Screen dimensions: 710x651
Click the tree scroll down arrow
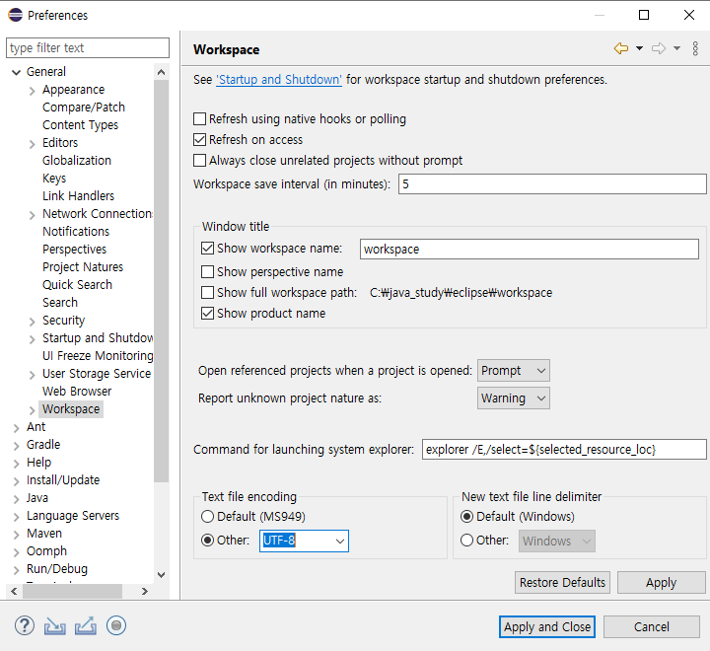[x=161, y=574]
